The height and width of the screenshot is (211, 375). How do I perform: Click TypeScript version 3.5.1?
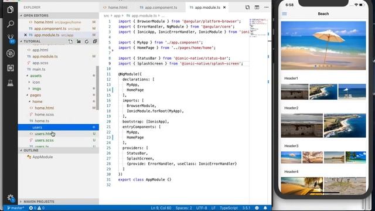pos(246,208)
